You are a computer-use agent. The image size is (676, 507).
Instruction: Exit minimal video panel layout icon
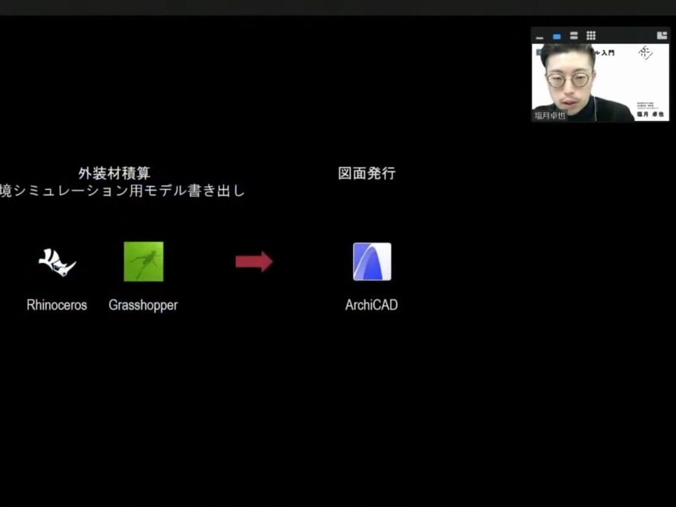coord(662,36)
